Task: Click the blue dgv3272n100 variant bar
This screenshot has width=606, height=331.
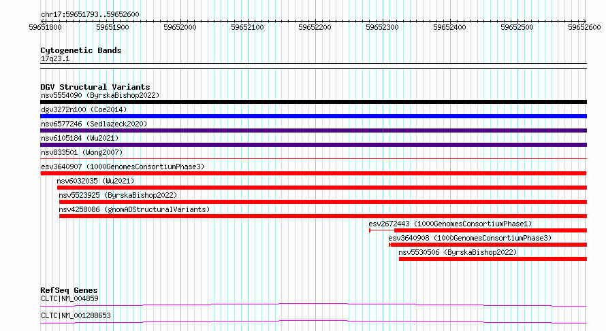Action: click(313, 116)
